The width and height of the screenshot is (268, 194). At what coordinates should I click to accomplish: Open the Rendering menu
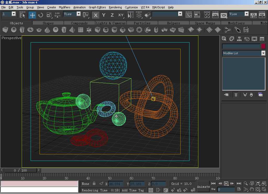coord(115,7)
